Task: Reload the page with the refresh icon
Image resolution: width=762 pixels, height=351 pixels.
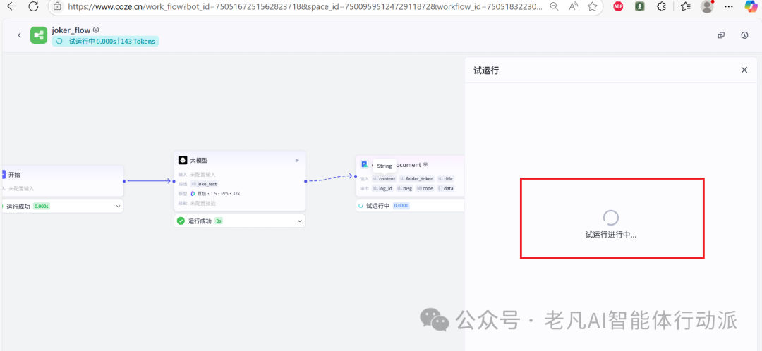Action: click(x=33, y=6)
